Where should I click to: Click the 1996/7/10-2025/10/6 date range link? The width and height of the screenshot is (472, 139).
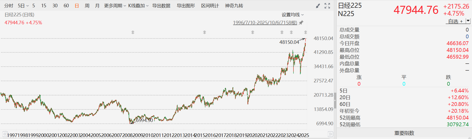click(x=265, y=23)
